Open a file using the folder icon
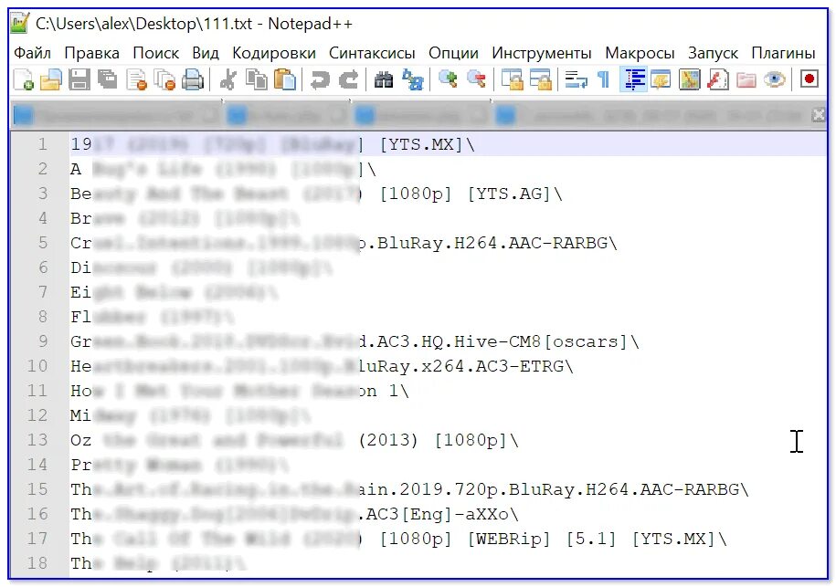This screenshot has width=836, height=587. click(x=51, y=80)
